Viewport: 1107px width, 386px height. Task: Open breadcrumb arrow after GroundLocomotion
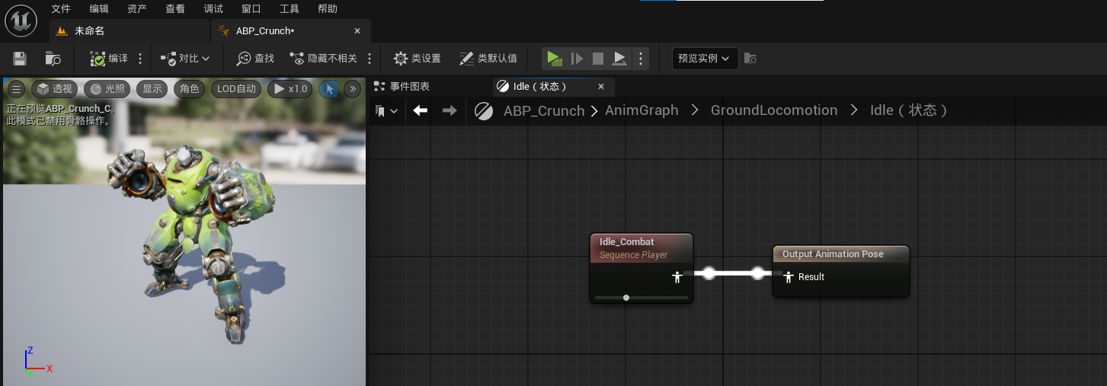[854, 111]
